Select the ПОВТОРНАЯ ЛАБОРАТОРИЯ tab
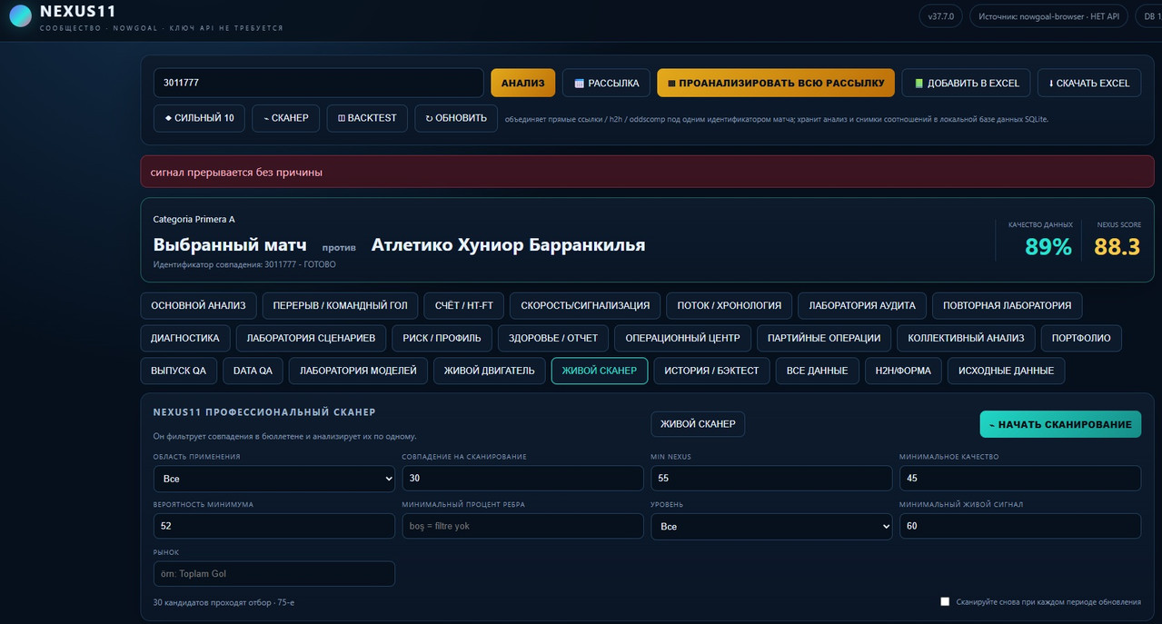The image size is (1162, 624). pos(1007,306)
